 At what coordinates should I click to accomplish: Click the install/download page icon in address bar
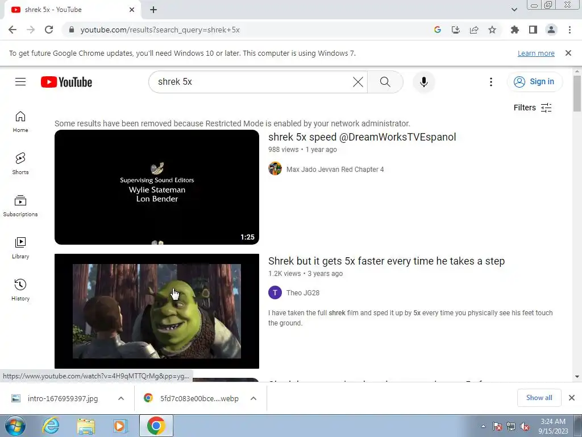[456, 30]
